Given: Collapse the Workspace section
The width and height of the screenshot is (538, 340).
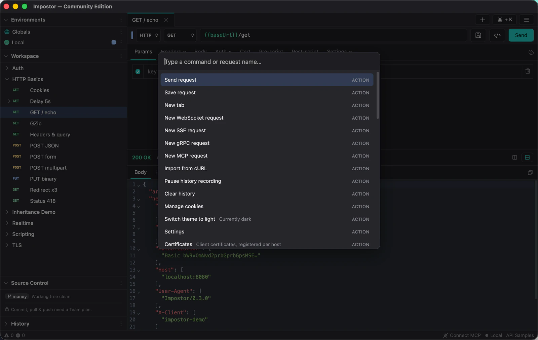Looking at the screenshot, I should pos(6,56).
